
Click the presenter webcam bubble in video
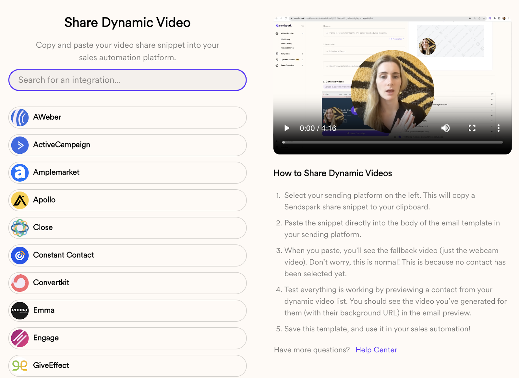392,92
